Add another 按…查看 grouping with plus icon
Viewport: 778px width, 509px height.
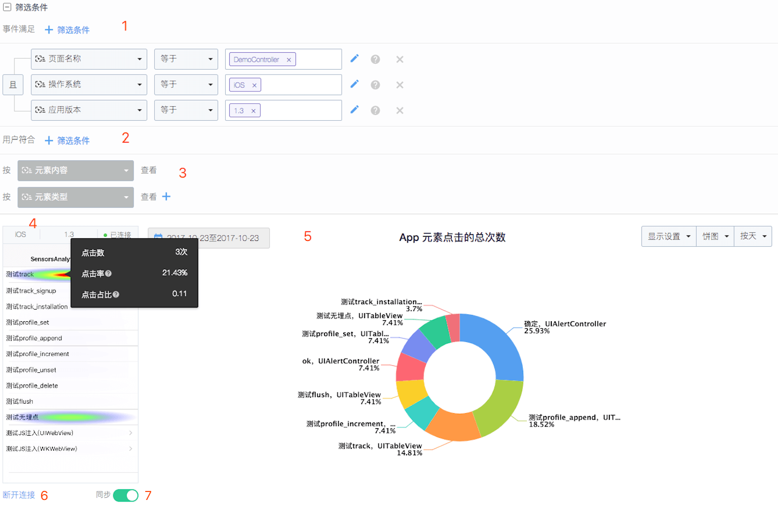click(x=167, y=197)
